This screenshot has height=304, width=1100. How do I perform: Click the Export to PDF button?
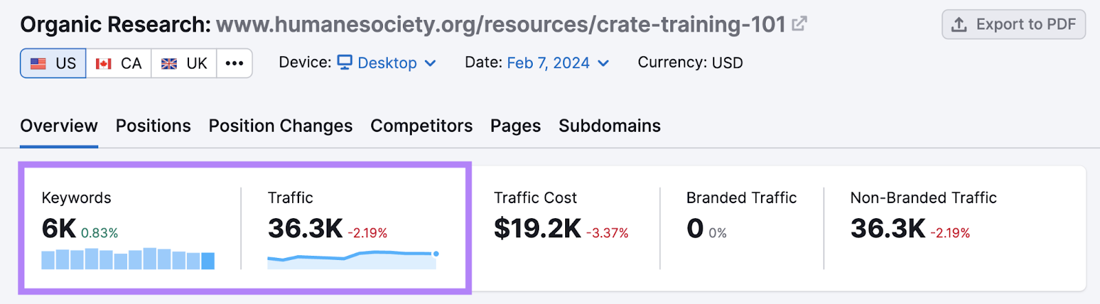[x=1013, y=25]
